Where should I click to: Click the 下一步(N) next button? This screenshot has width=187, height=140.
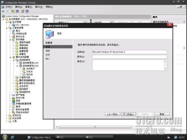pos(128,114)
